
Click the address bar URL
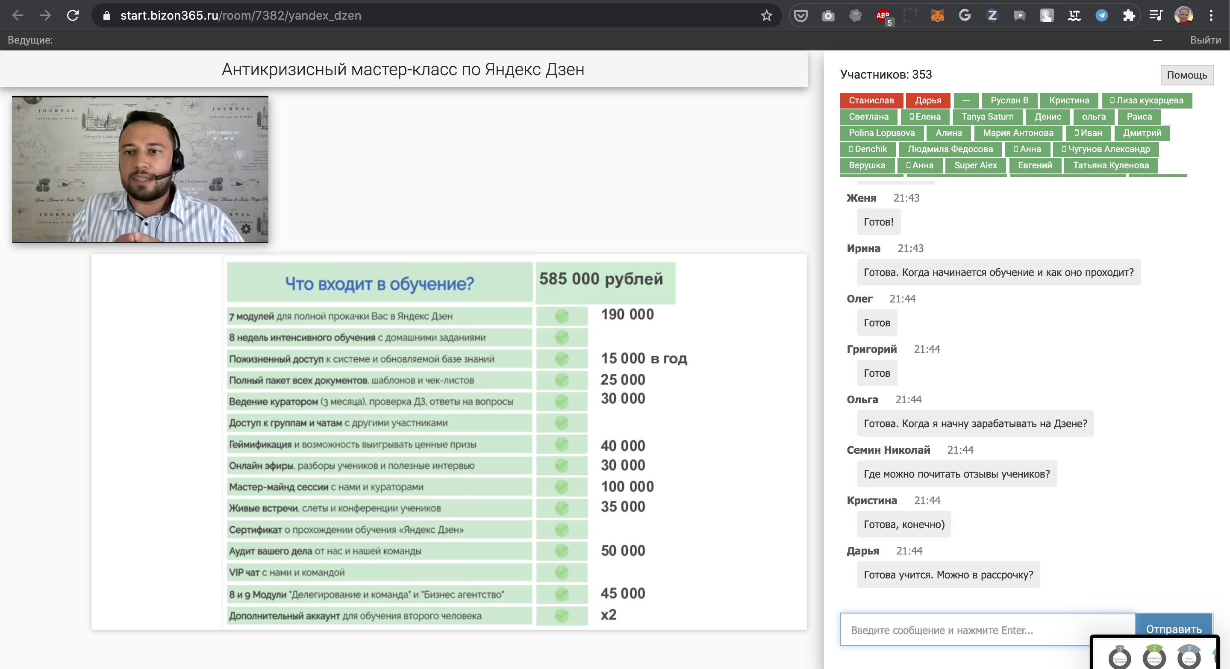241,15
